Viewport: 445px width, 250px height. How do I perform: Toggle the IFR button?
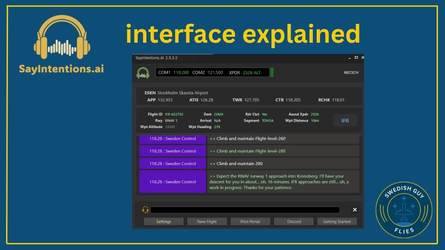point(345,120)
